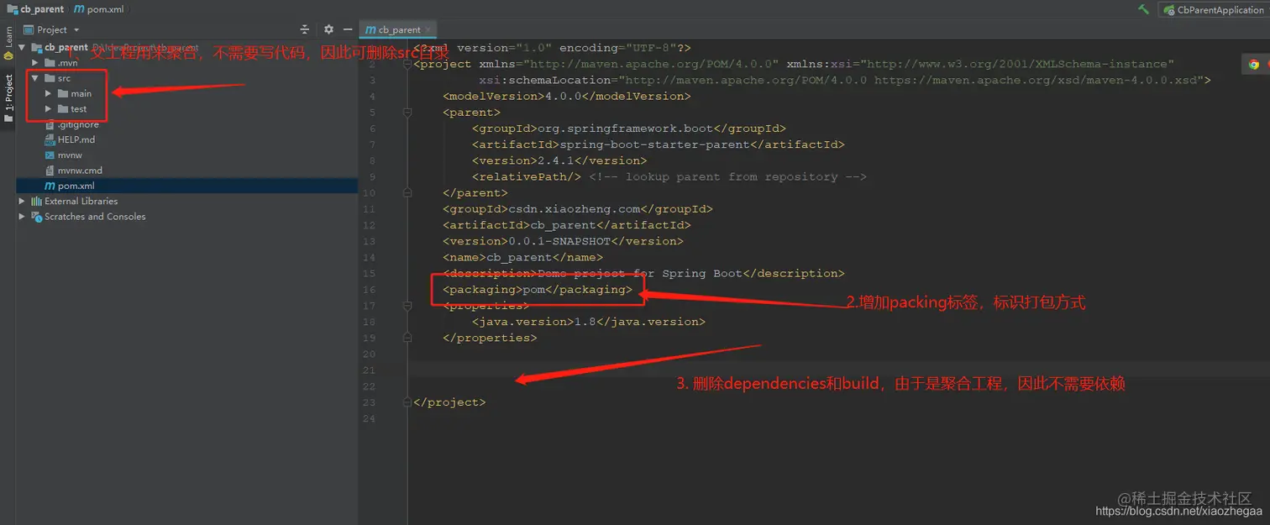
Task: Click the fold end marker at line 19
Action: 408,338
